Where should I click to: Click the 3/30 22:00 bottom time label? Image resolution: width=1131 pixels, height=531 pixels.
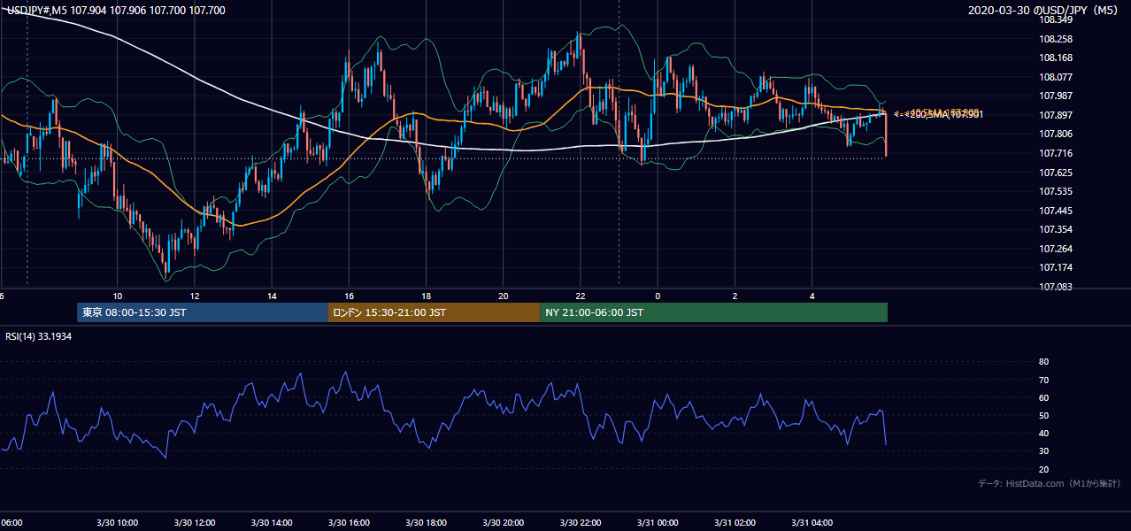tap(581, 522)
